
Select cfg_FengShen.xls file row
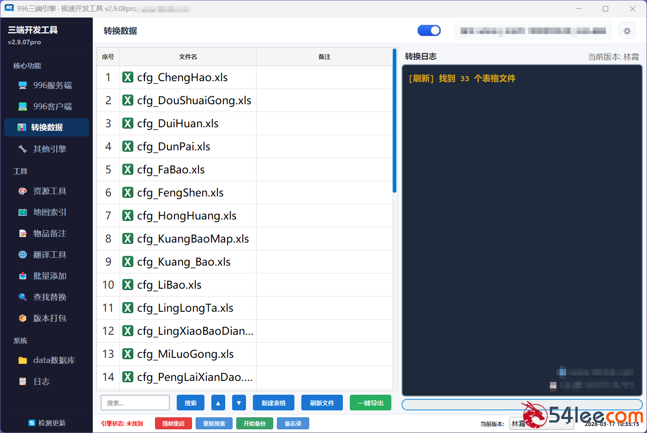click(x=187, y=193)
